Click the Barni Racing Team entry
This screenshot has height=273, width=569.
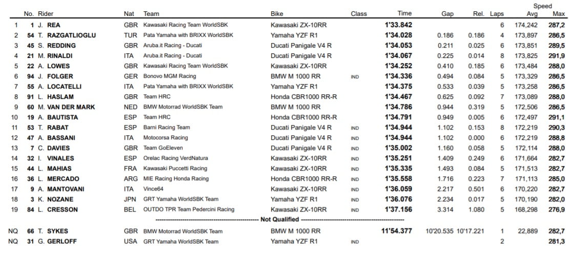click(167, 128)
